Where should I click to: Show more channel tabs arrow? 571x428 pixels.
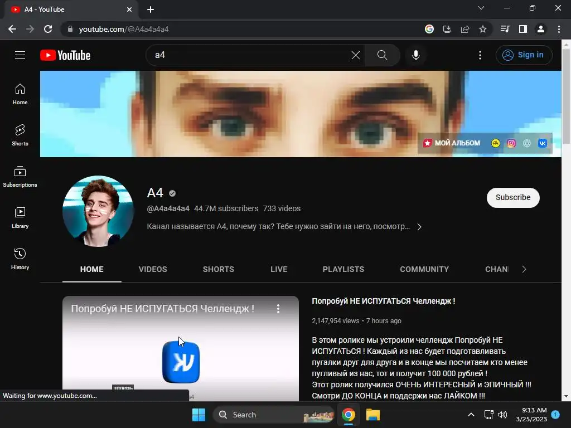pyautogui.click(x=524, y=269)
